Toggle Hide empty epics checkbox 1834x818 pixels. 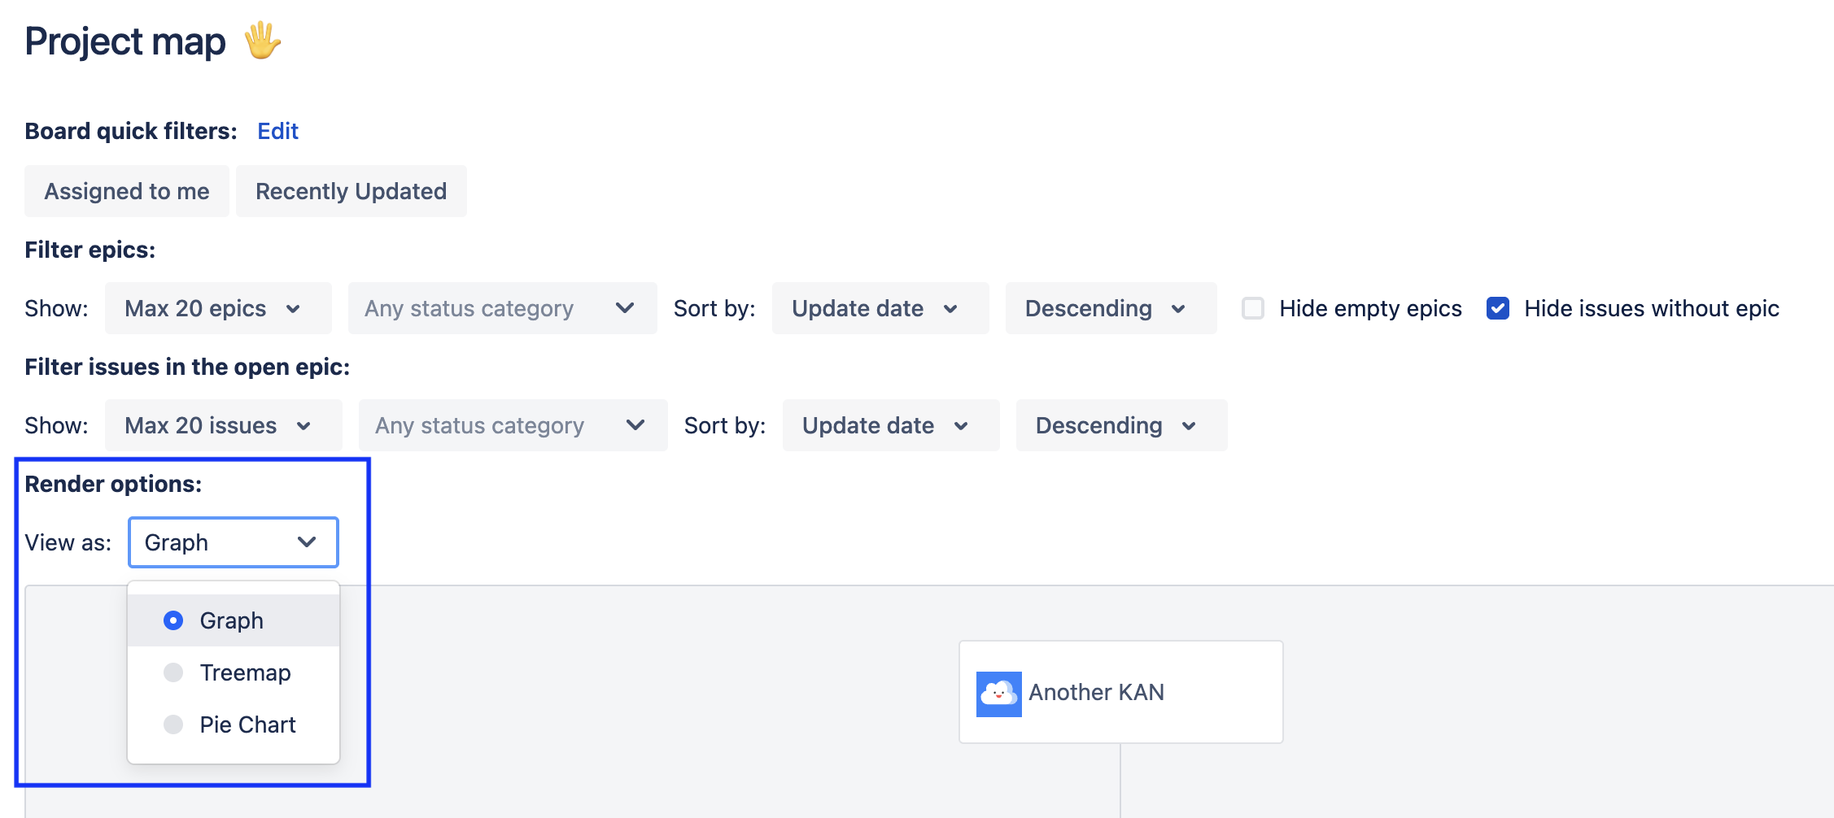[1253, 308]
